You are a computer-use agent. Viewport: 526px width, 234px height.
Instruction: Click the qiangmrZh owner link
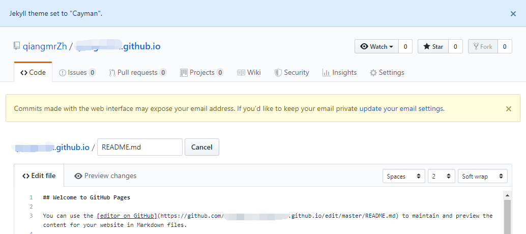45,46
